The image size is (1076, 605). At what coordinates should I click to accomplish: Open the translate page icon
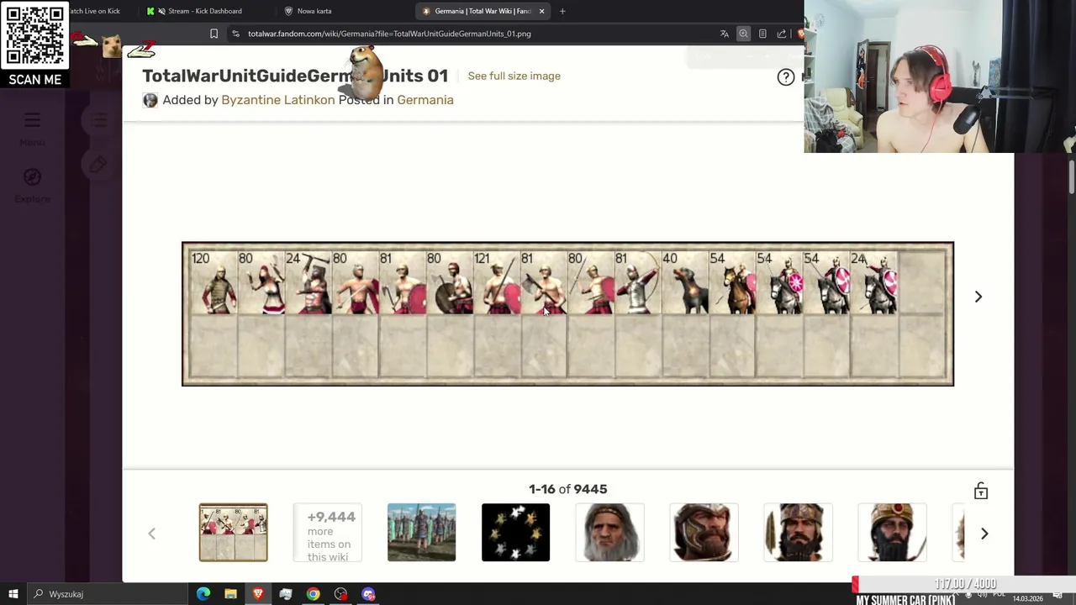click(x=724, y=34)
